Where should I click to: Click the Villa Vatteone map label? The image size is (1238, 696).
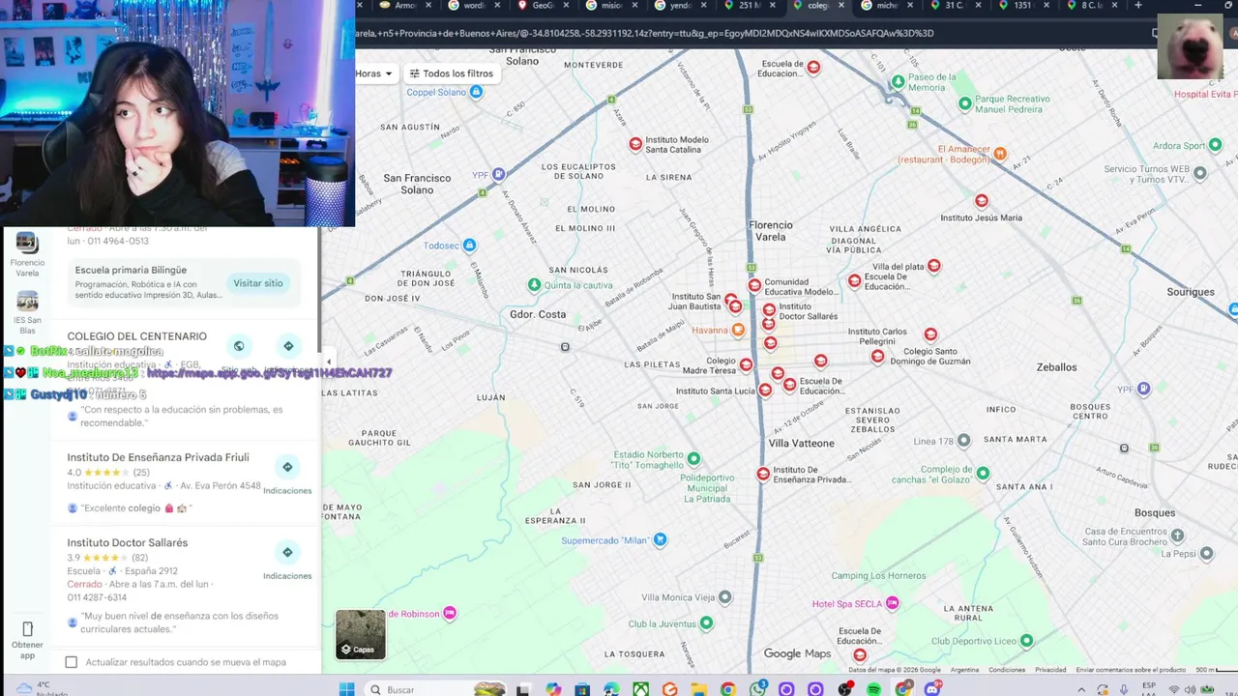801,444
